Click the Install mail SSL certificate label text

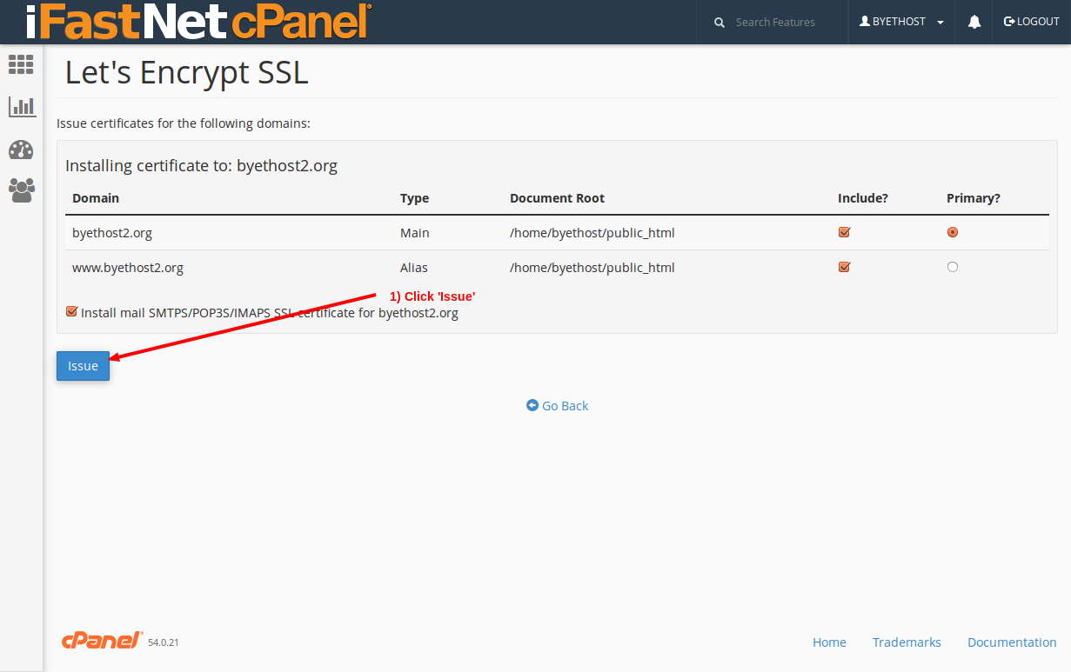(270, 313)
